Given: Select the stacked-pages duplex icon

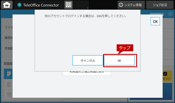Looking at the screenshot, I should coord(9,94).
